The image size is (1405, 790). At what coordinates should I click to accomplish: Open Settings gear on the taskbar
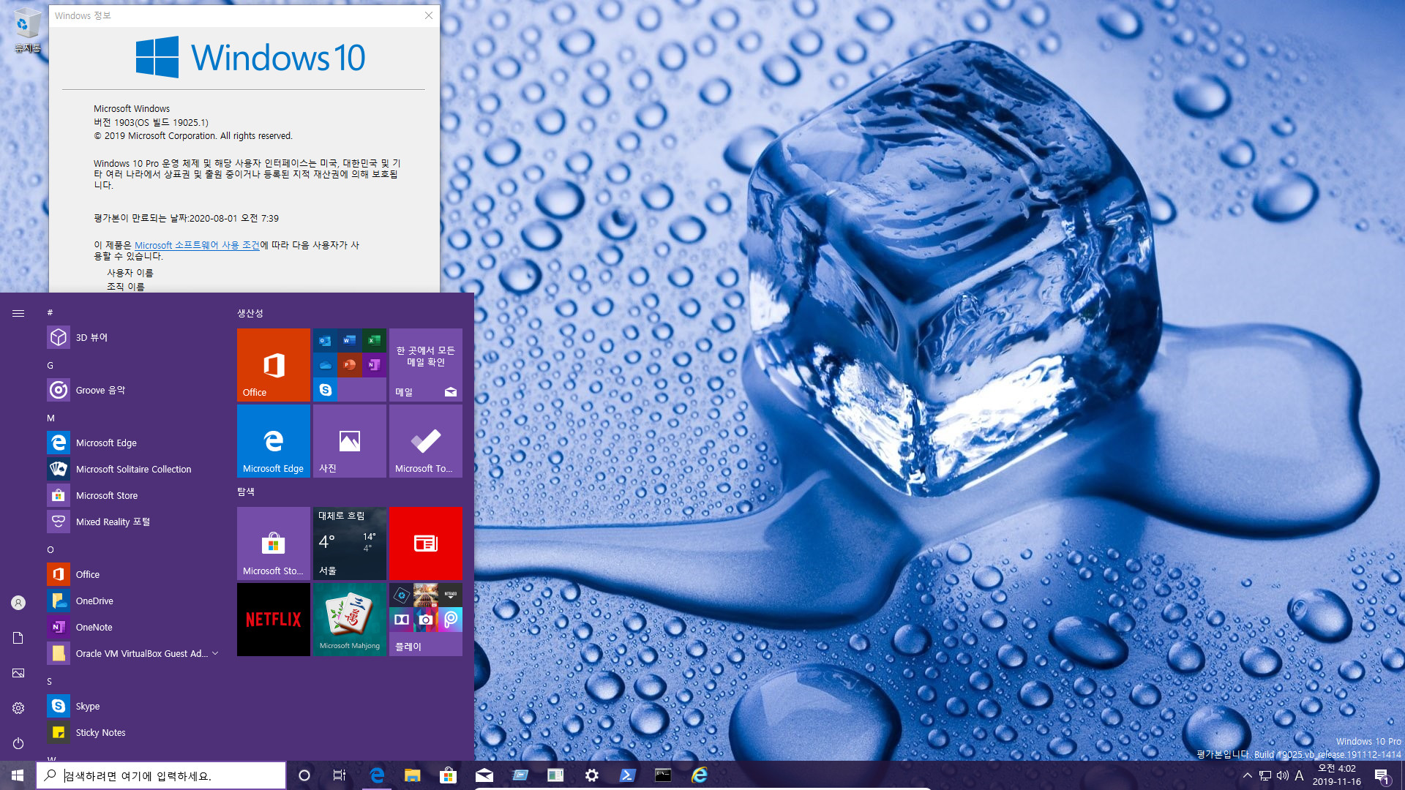pyautogui.click(x=591, y=775)
